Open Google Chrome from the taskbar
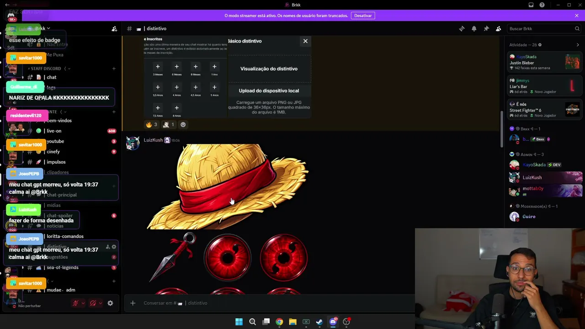The image size is (585, 329). [279, 322]
